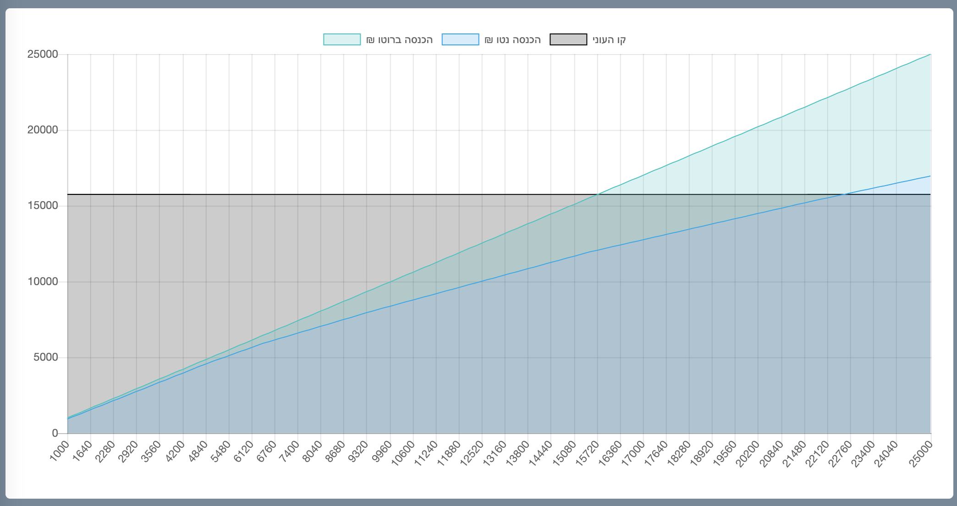Click where gross income line crosses poverty line
This screenshot has width=957, height=506.
(598, 194)
